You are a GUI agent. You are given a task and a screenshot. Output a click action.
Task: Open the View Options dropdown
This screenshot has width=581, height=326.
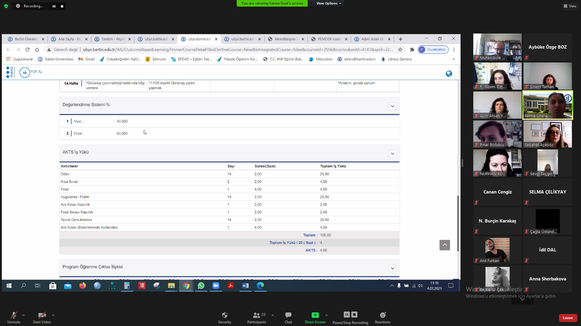329,3
